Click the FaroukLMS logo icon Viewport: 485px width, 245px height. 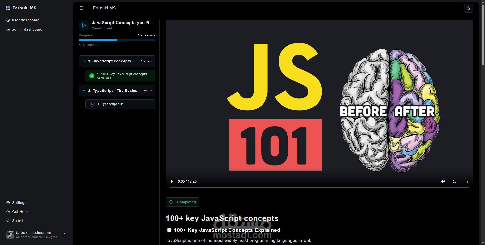[8, 8]
